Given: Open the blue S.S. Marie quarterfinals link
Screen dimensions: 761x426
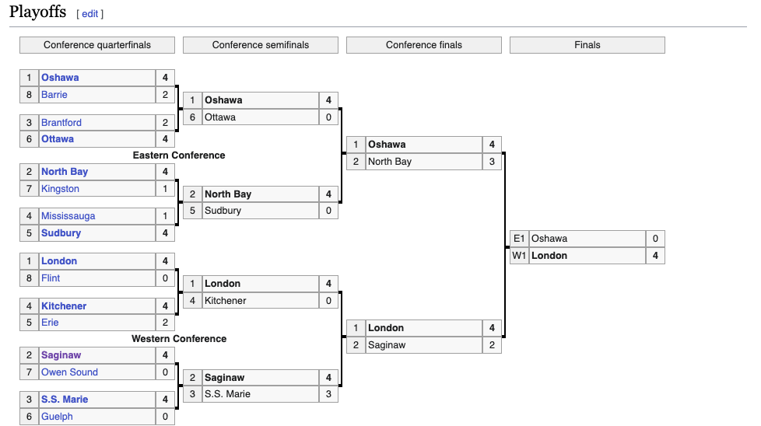Looking at the screenshot, I should [x=65, y=400].
